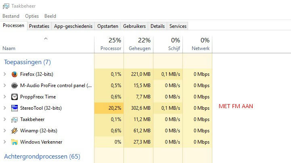
Task: Click the Taakbeheer process row icon
Action: pyautogui.click(x=15, y=119)
